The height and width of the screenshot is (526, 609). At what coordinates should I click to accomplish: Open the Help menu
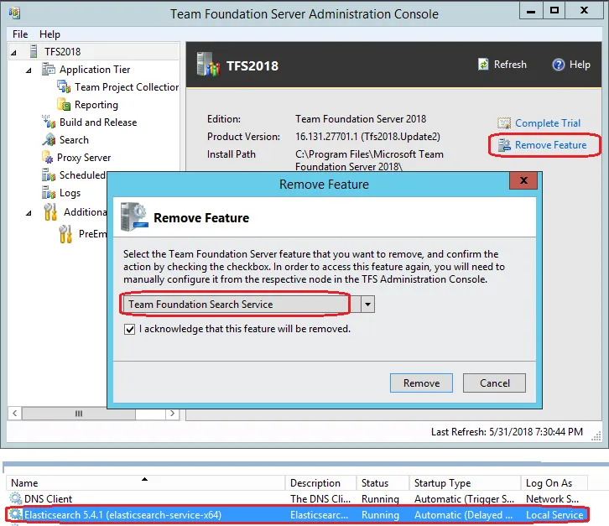(49, 34)
